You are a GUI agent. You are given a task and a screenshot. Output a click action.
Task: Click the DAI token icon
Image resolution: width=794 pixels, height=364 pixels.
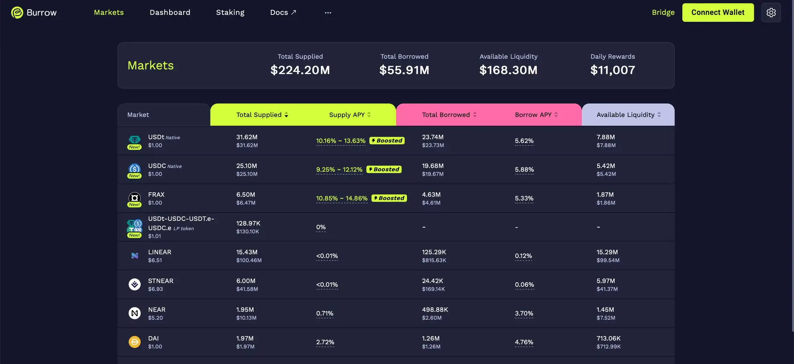pyautogui.click(x=134, y=342)
